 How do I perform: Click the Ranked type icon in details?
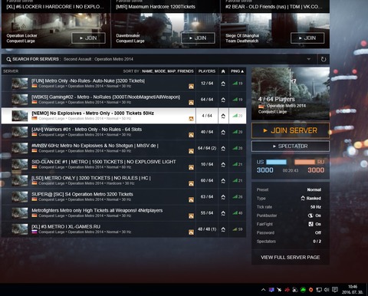(303, 198)
